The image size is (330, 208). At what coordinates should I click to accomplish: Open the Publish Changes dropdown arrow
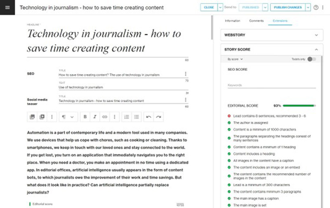click(308, 7)
